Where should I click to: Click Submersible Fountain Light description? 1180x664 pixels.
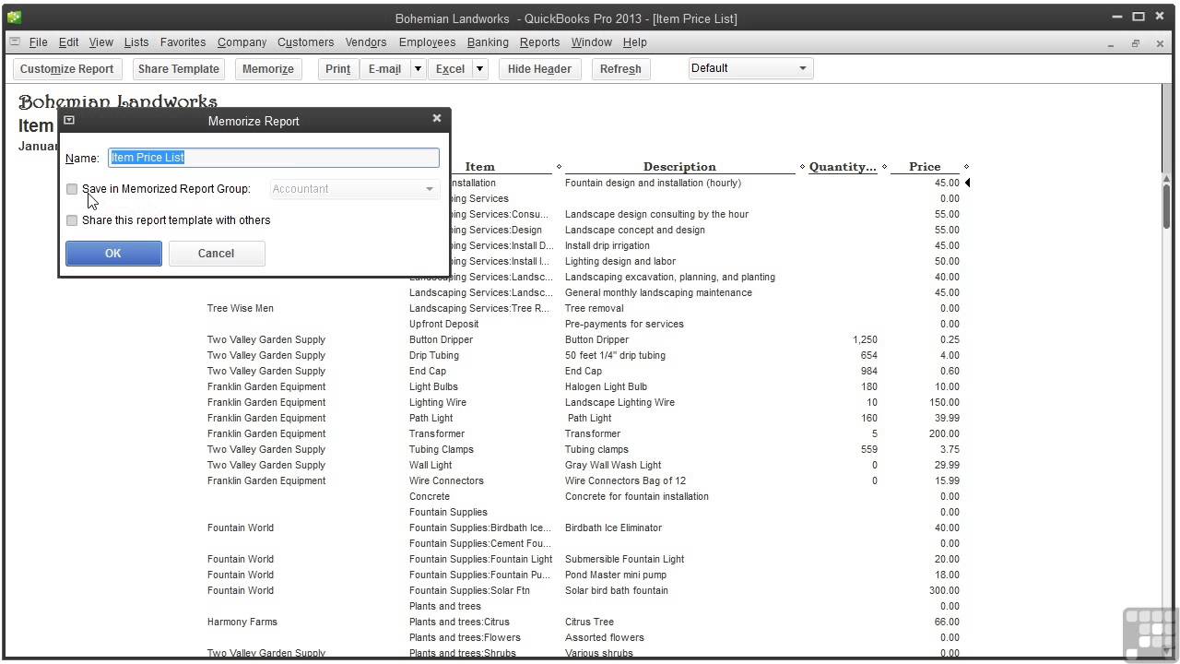[x=624, y=559]
